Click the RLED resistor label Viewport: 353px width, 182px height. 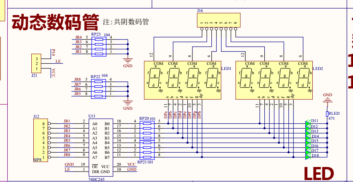pos(334,114)
